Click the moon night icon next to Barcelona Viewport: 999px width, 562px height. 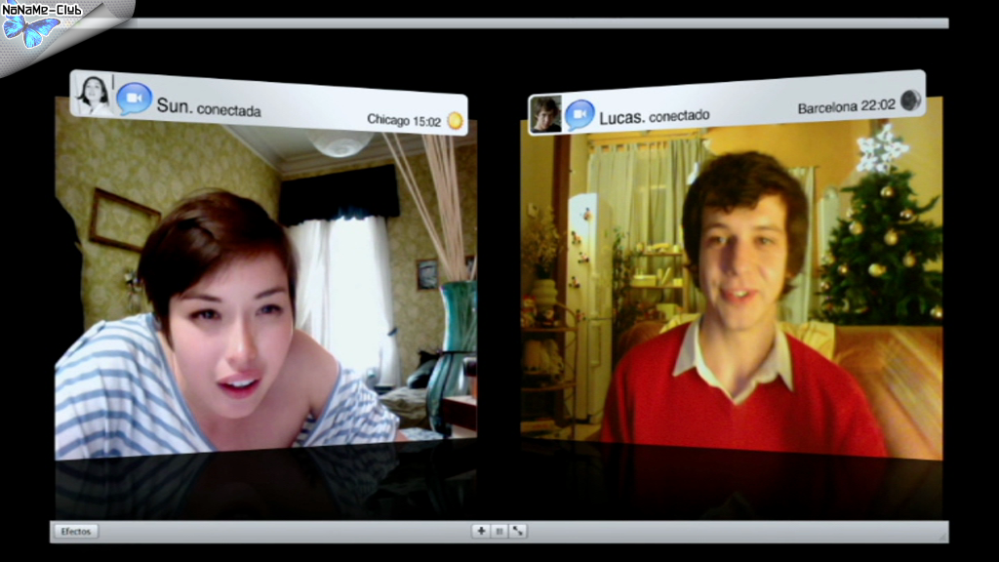click(x=910, y=100)
